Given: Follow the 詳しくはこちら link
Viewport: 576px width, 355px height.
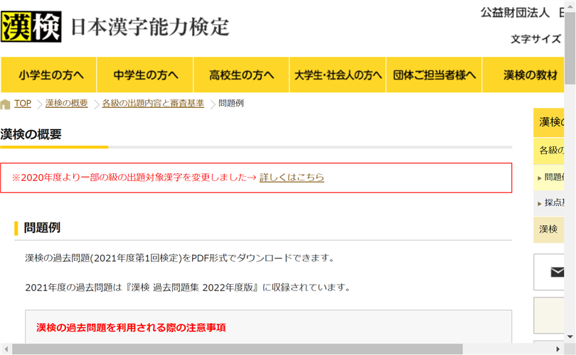Looking at the screenshot, I should (292, 177).
